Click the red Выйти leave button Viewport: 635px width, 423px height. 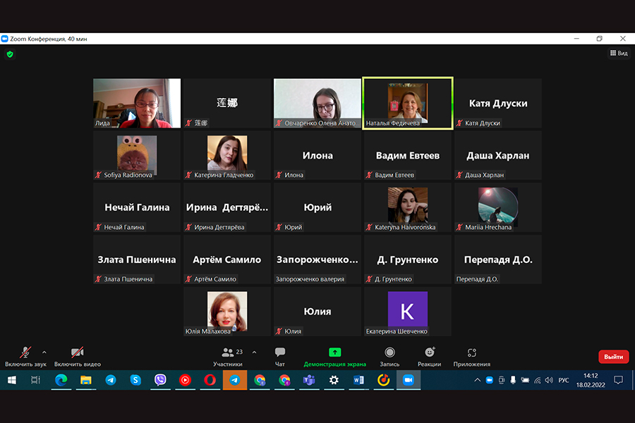pyautogui.click(x=613, y=357)
